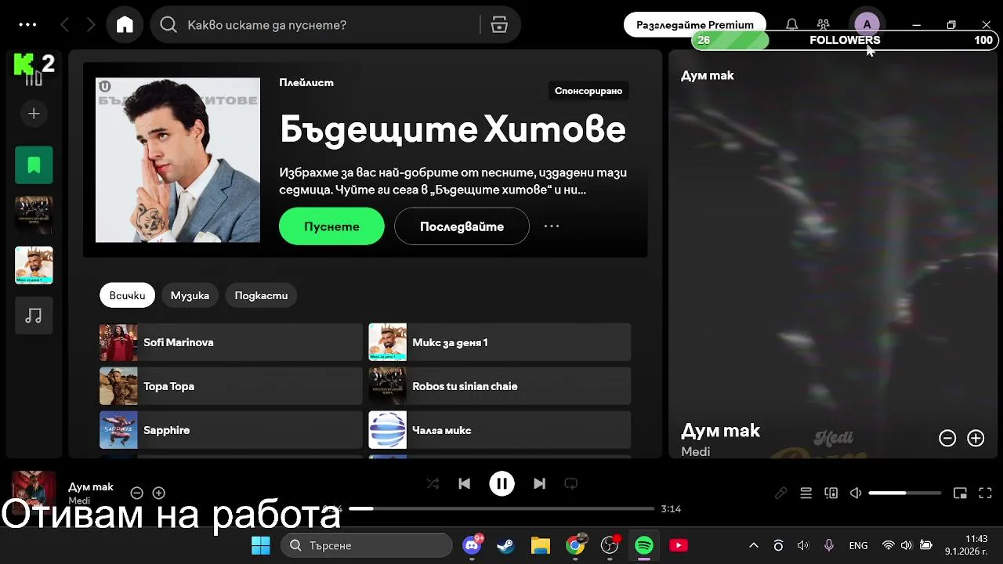The height and width of the screenshot is (564, 1003).
Task: Enter full screen mode
Action: click(987, 493)
